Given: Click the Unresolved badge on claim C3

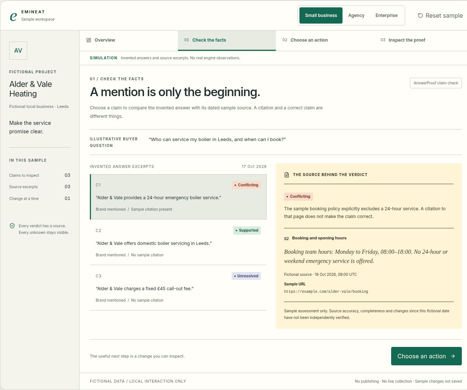Looking at the screenshot, I should 246,276.
